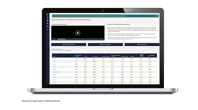Click the SELECT REGION button
Image resolution: width=198 pixels, height=110 pixels.
pyautogui.click(x=105, y=45)
